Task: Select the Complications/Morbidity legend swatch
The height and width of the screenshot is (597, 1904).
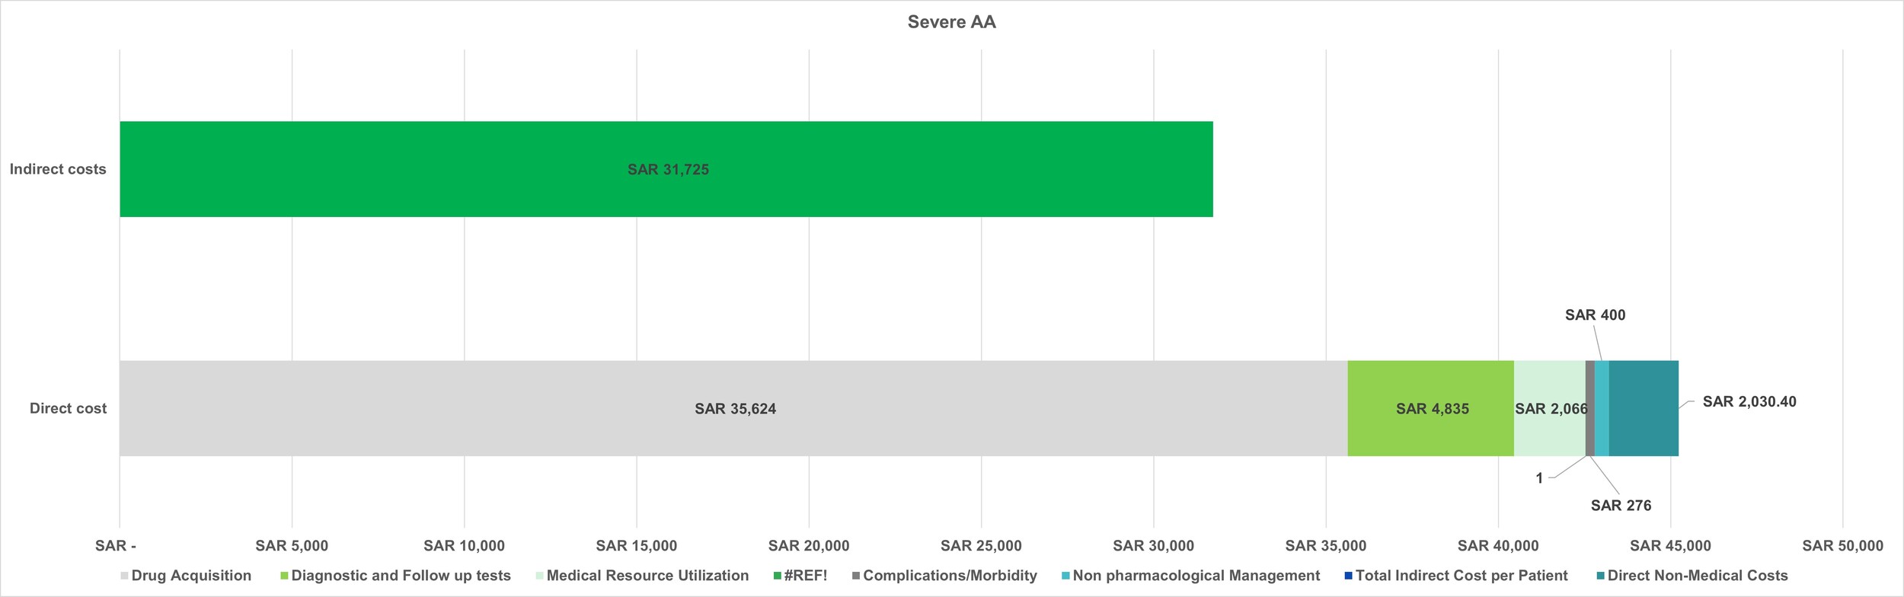Action: pos(856,576)
